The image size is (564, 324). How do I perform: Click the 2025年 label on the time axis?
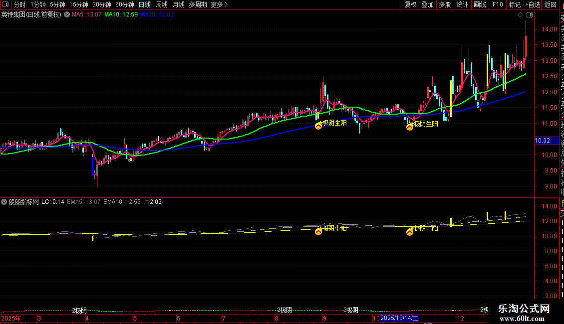(x=11, y=318)
